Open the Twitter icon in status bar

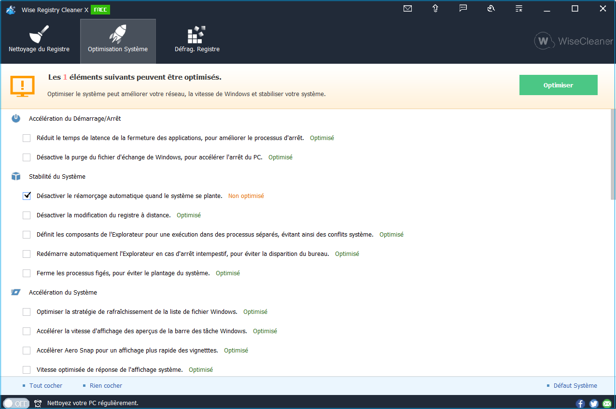(x=594, y=403)
